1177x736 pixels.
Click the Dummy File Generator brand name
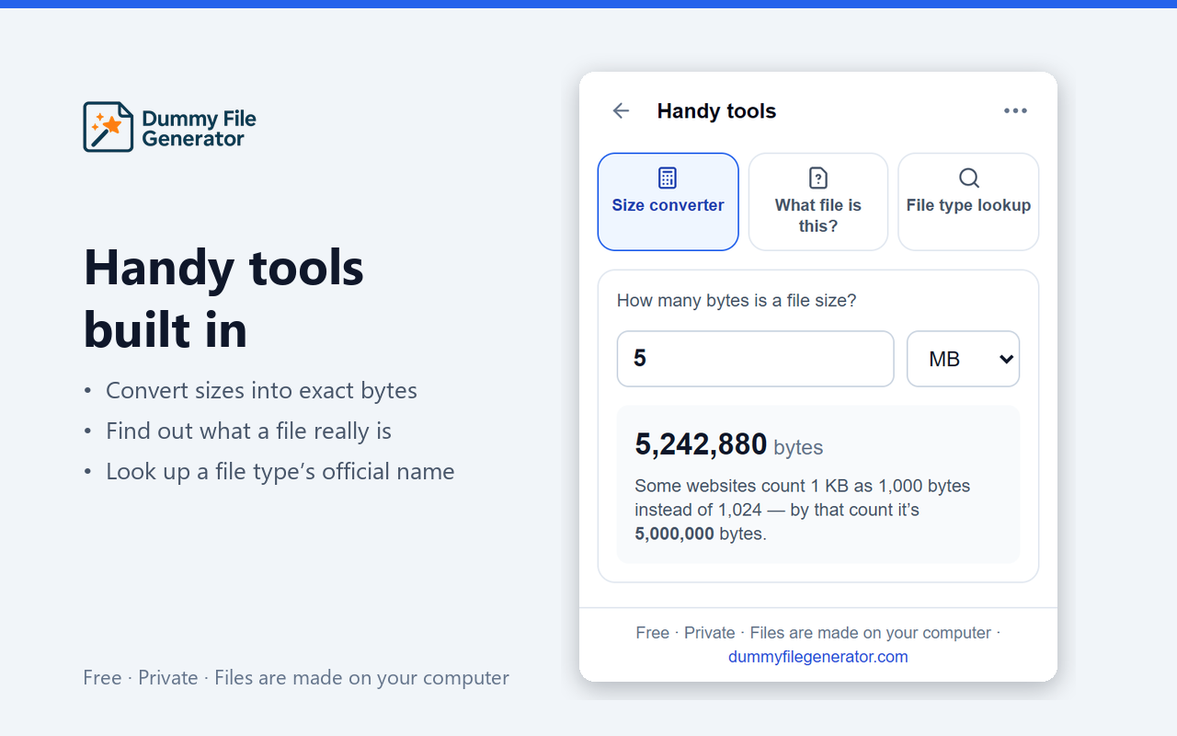pos(199,129)
